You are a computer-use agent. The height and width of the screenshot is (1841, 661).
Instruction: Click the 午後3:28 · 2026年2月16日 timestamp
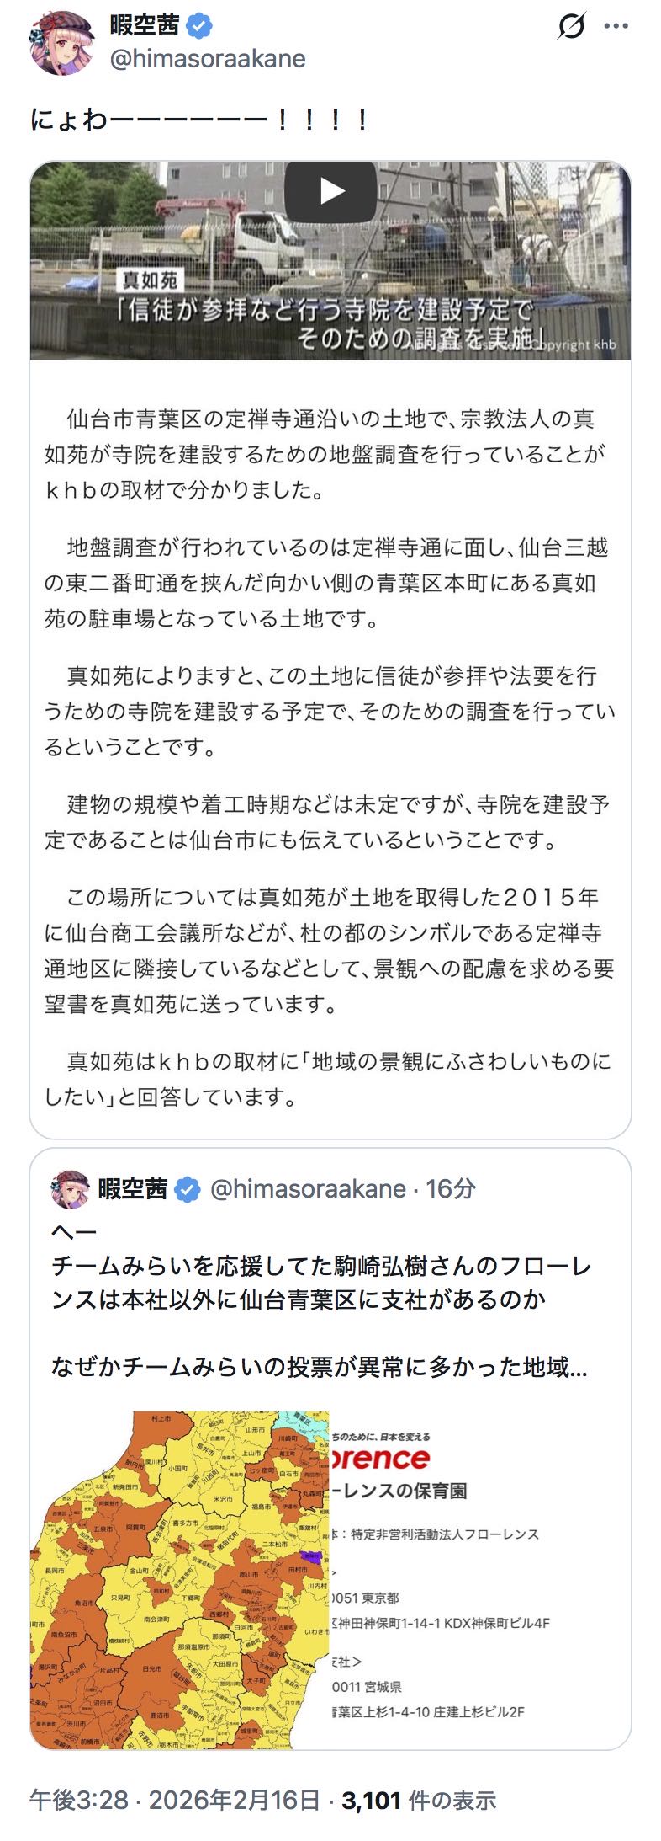click(x=175, y=1800)
